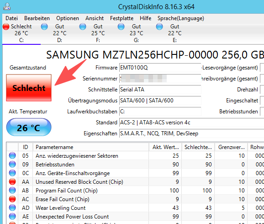Click blue status icon for attribute 05
The width and height of the screenshot is (264, 224).
point(12,155)
